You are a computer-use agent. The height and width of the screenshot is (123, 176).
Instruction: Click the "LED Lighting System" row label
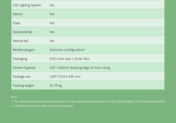pos(27,5)
